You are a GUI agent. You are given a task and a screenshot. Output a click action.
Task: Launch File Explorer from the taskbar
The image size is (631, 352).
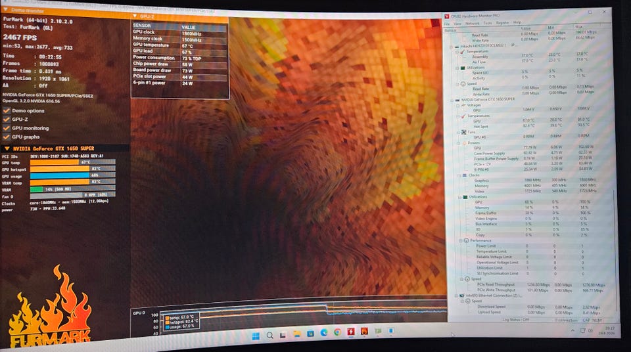(x=297, y=334)
